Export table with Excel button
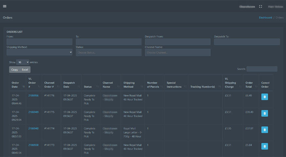Screen dimensions: 286x157 (25, 70)
